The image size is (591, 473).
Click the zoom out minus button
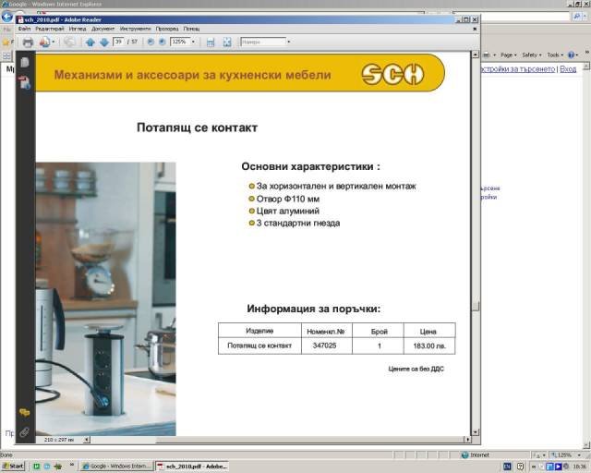point(150,42)
